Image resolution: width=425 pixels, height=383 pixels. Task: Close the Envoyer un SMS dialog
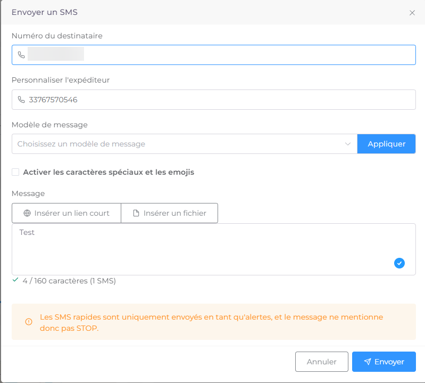click(x=412, y=13)
